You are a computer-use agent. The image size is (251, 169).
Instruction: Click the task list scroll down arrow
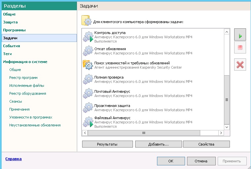[227, 127]
